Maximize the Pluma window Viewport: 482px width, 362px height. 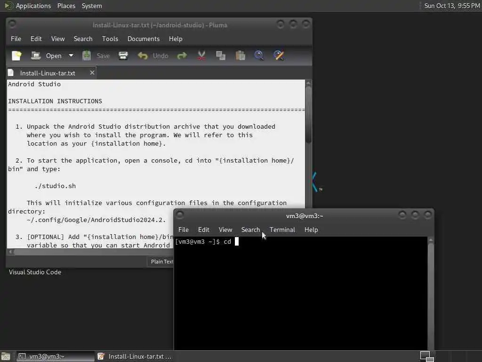(x=293, y=24)
